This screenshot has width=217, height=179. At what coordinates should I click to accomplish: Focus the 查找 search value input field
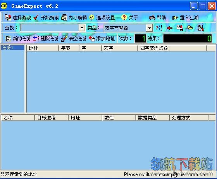pos(50,28)
